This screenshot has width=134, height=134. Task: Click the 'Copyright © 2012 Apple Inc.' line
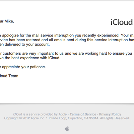tap(67, 118)
